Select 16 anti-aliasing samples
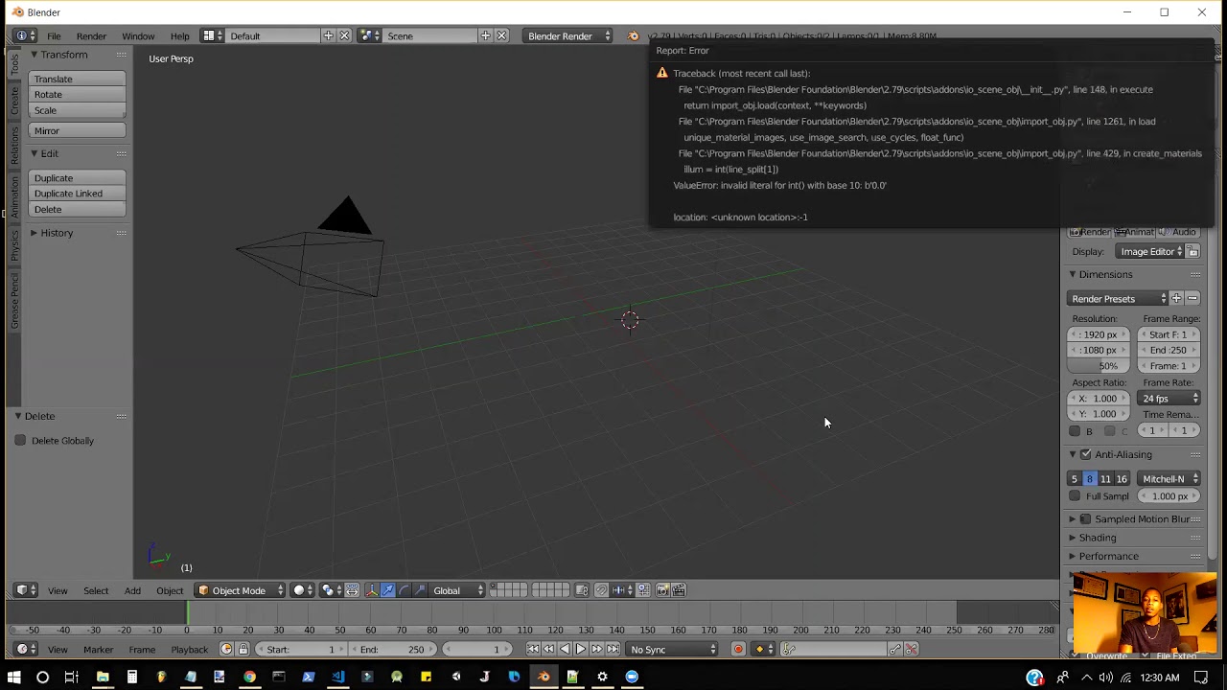The width and height of the screenshot is (1227, 690). [x=1122, y=479]
